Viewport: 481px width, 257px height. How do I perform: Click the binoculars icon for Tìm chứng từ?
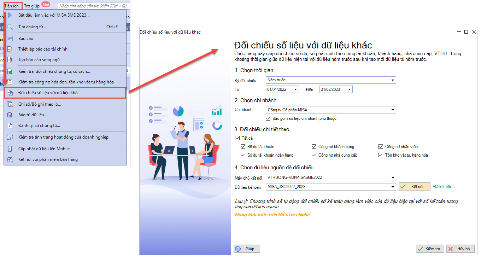click(x=10, y=27)
